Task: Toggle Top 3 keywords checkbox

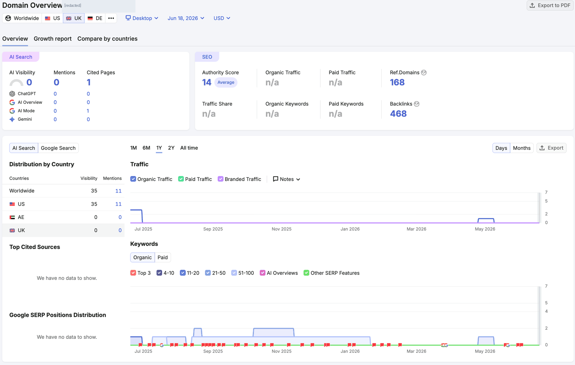Action: 133,273
